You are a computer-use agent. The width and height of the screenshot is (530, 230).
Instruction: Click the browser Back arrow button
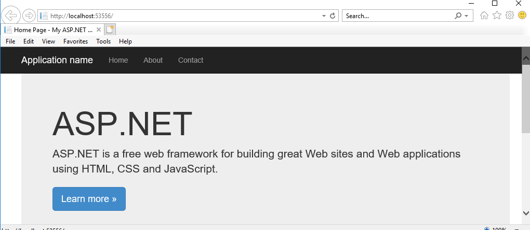(11, 15)
